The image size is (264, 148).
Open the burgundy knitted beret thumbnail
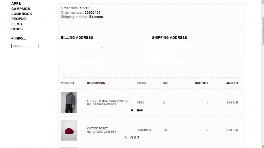(x=69, y=130)
